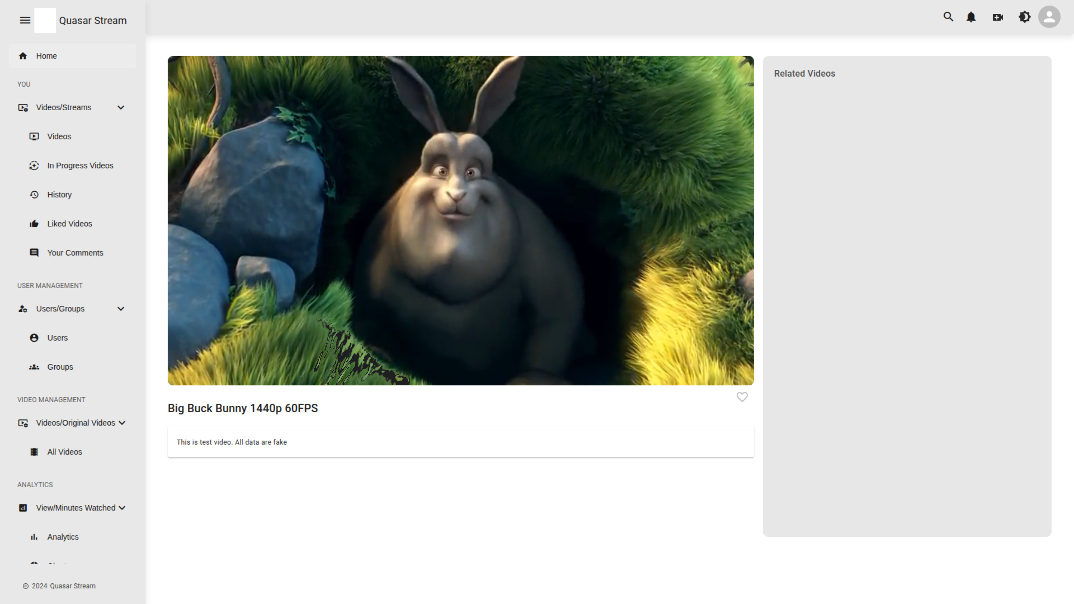This screenshot has height=604, width=1074.
Task: Click the Users account circle icon
Action: pyautogui.click(x=34, y=338)
